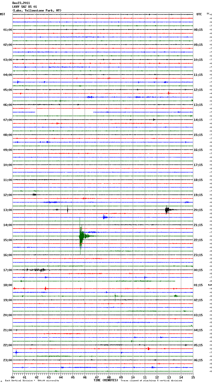The image size is (213, 384).
Task: Select the LKWY SHZ US 01 station label
Action: (x=25, y=7)
